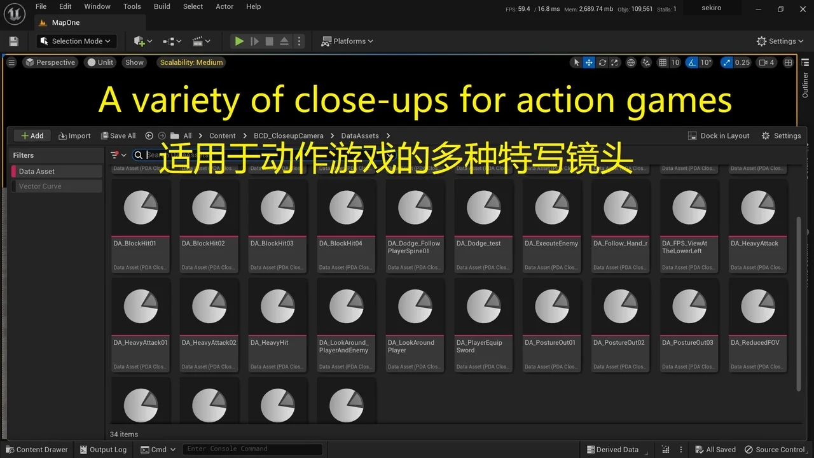Open the Perspective view mode dropdown
814x458 pixels.
click(50, 62)
